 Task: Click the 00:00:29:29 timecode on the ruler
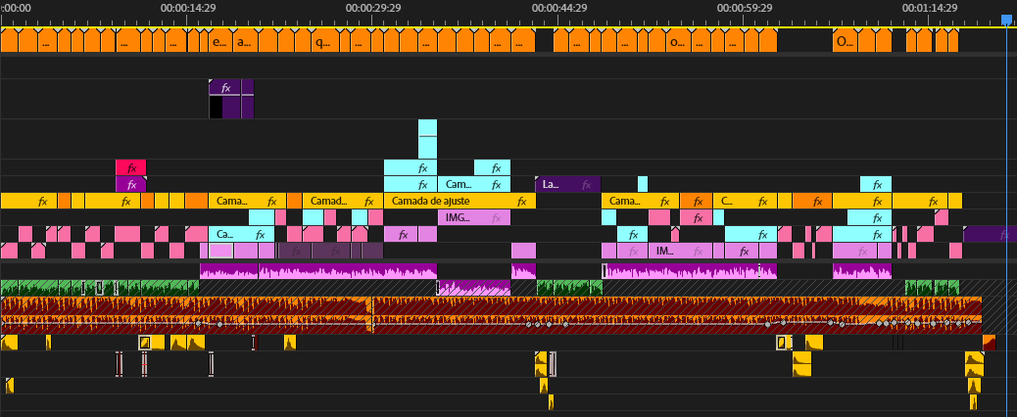pos(373,8)
